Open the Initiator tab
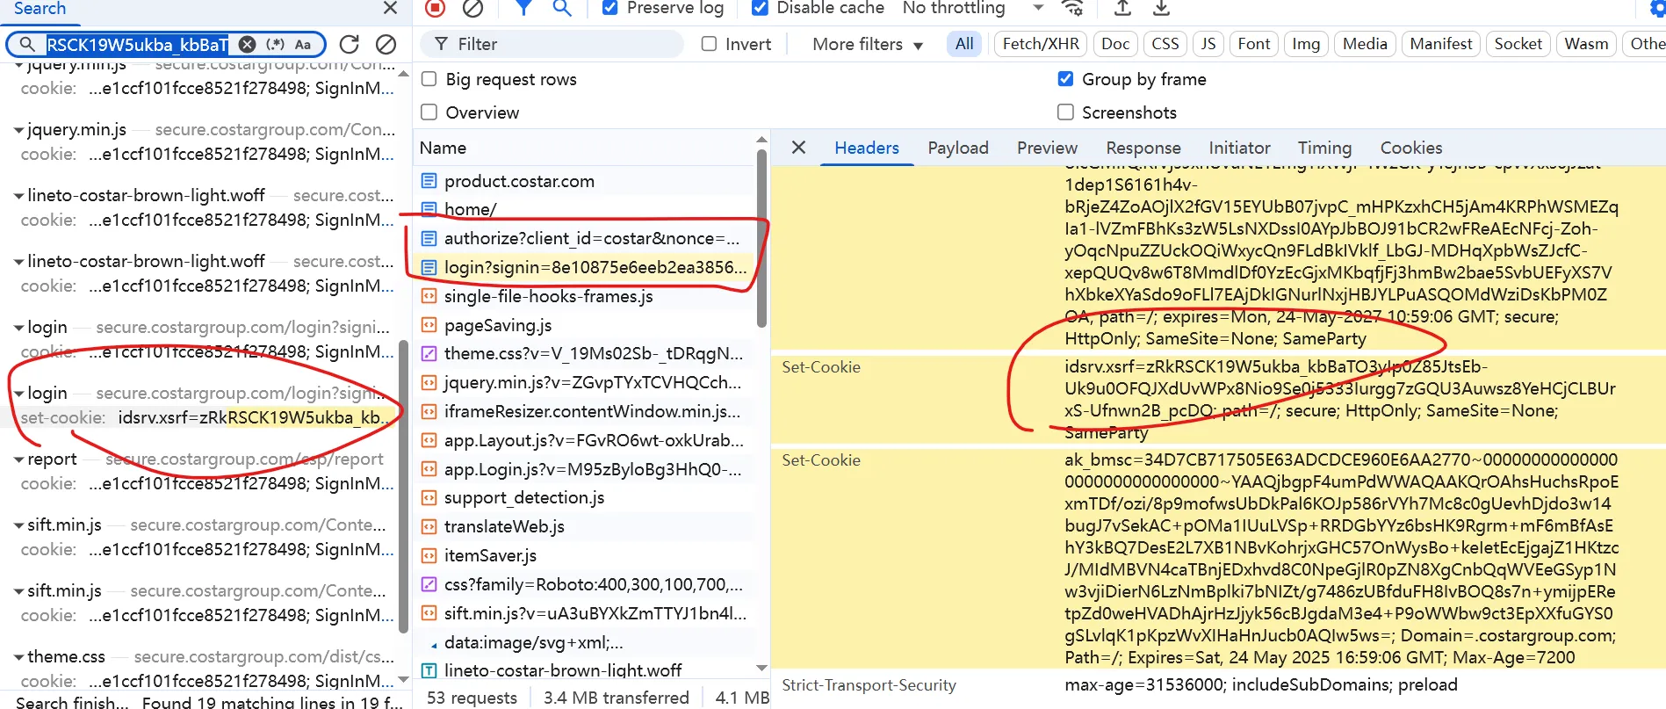 click(1239, 148)
